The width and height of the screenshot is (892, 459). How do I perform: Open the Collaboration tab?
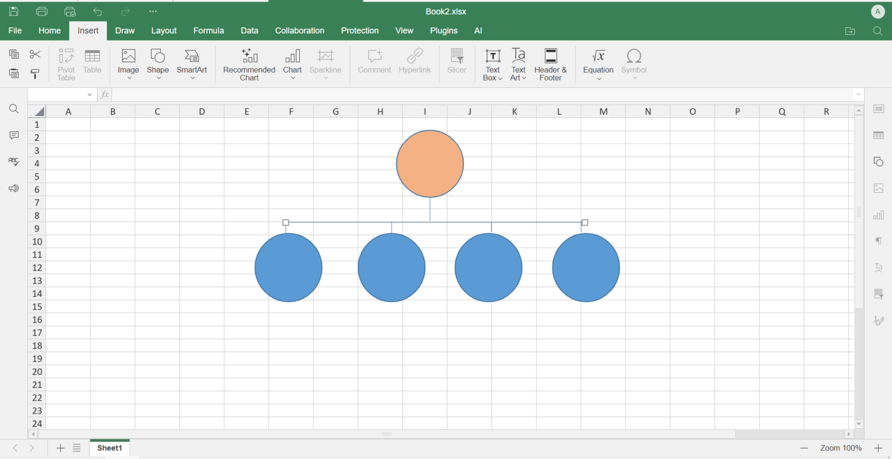pos(300,30)
